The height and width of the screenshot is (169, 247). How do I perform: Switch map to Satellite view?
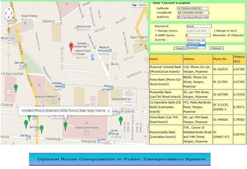[143, 5]
